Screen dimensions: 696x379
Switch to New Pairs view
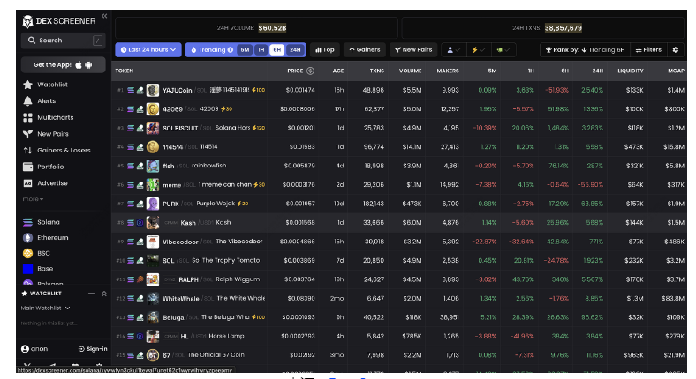tap(413, 50)
